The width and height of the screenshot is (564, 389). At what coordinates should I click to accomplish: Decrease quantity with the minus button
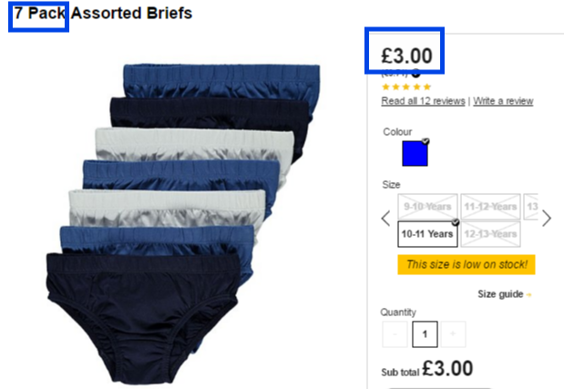tap(395, 334)
